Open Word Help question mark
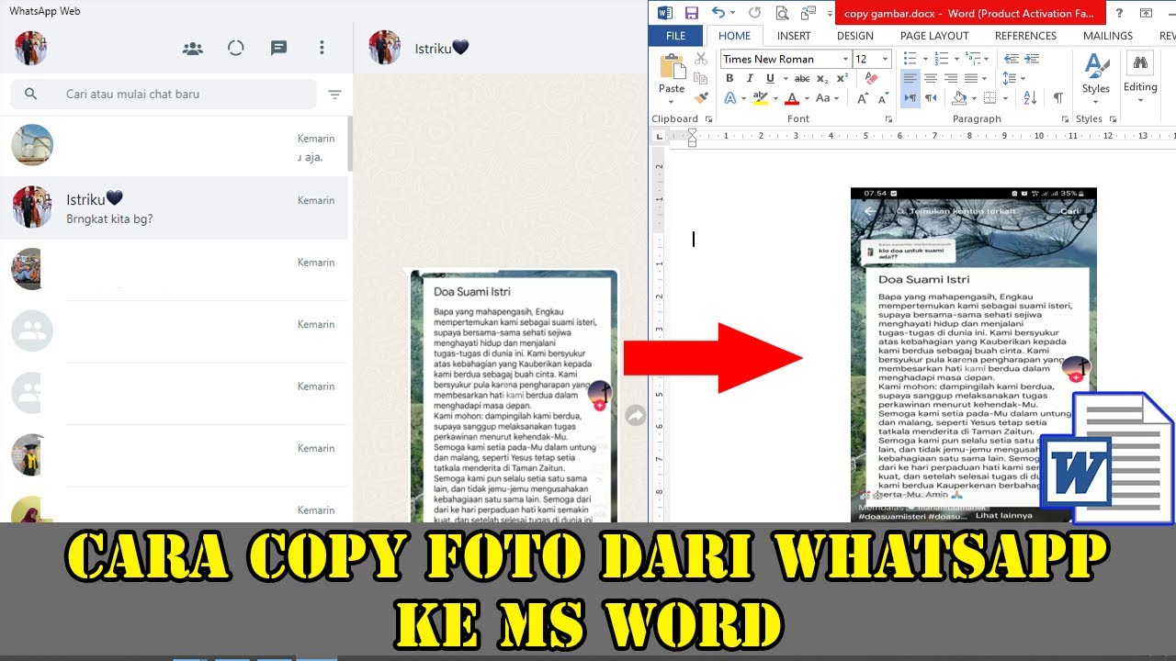This screenshot has width=1176, height=661. click(1120, 13)
